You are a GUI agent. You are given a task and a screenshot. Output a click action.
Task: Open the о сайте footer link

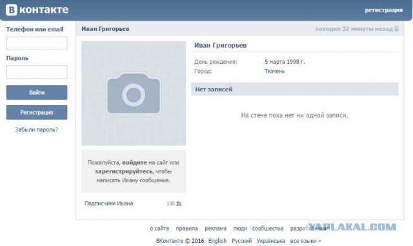pos(159,229)
